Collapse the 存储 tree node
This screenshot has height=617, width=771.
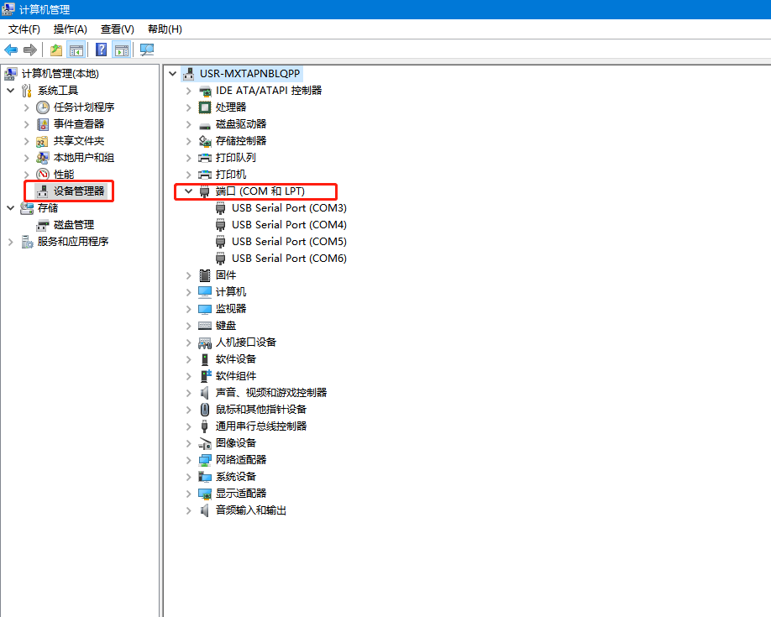(x=10, y=208)
